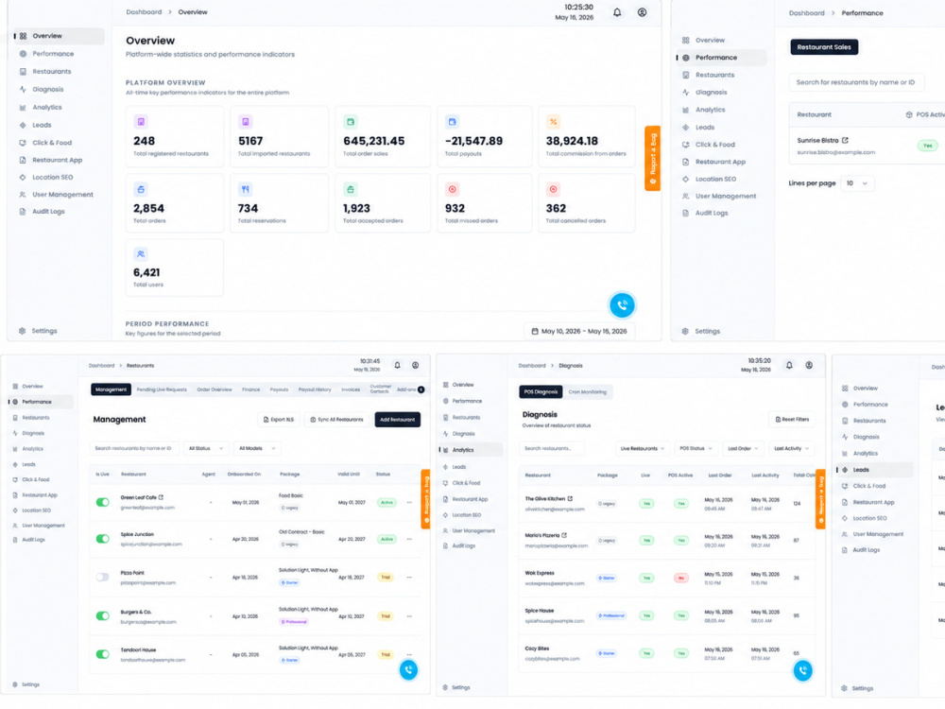Open Click & Food in the Leads panel sidebar
This screenshot has height=709, width=945.
(x=869, y=486)
